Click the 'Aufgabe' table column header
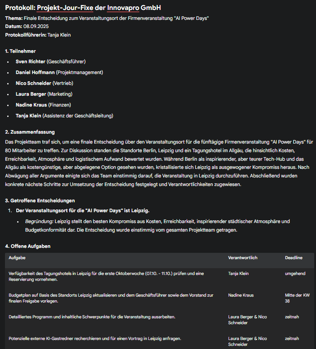Image resolution: width=316 pixels, height=349 pixels. pyautogui.click(x=17, y=257)
